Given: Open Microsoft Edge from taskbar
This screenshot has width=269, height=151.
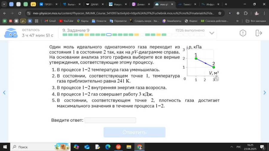Looking at the screenshot, I should point(108,147).
